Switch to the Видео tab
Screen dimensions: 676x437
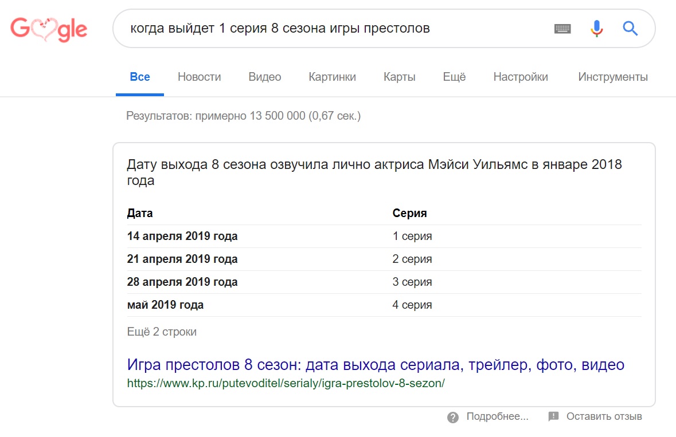tap(265, 77)
